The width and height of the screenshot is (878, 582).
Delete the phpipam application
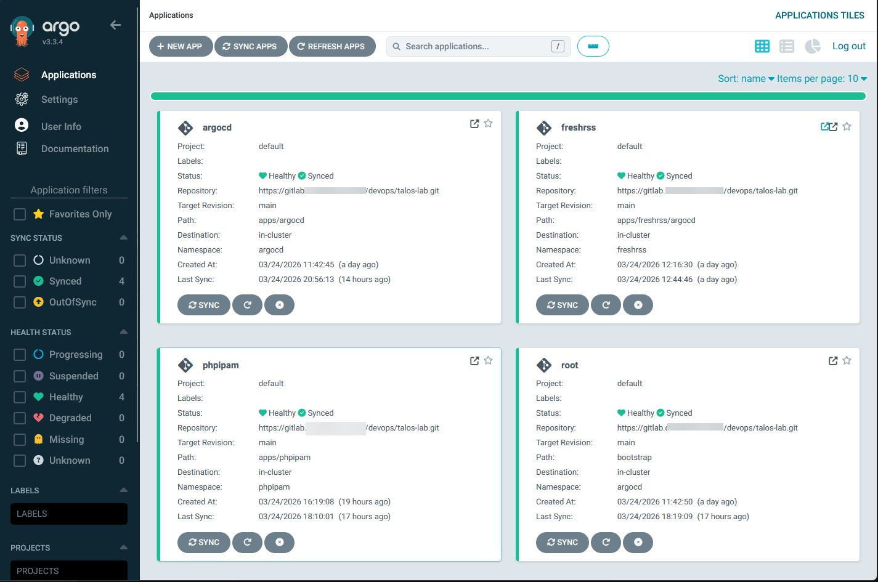pos(280,543)
